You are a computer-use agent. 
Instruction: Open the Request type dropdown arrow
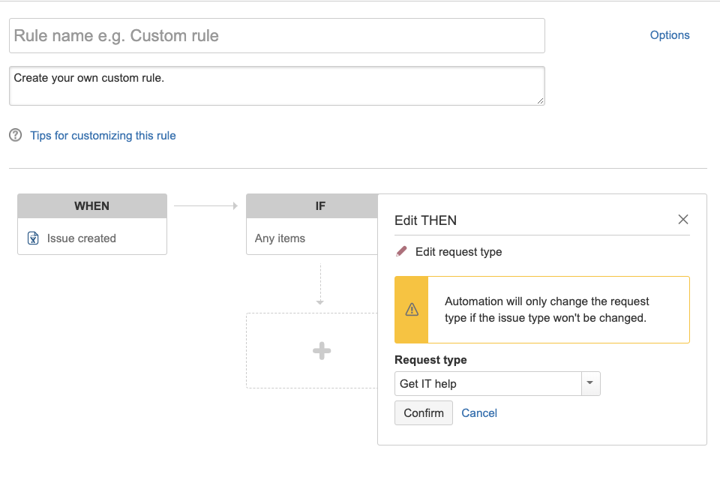click(x=590, y=383)
